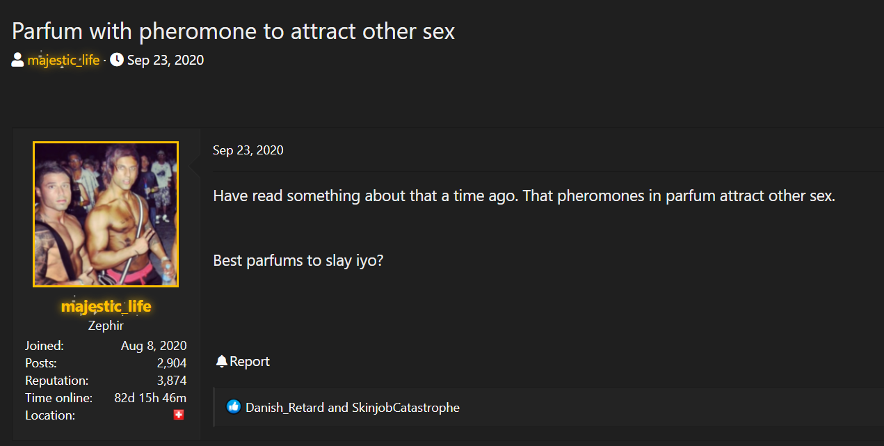Click the Sep 23, 2020 date in thread header

(x=166, y=60)
